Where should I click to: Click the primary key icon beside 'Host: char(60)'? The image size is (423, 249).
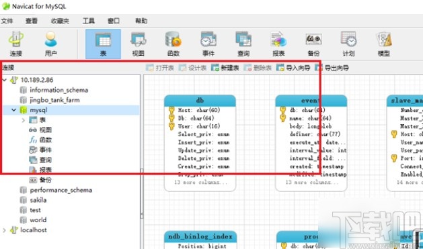pyautogui.click(x=171, y=110)
